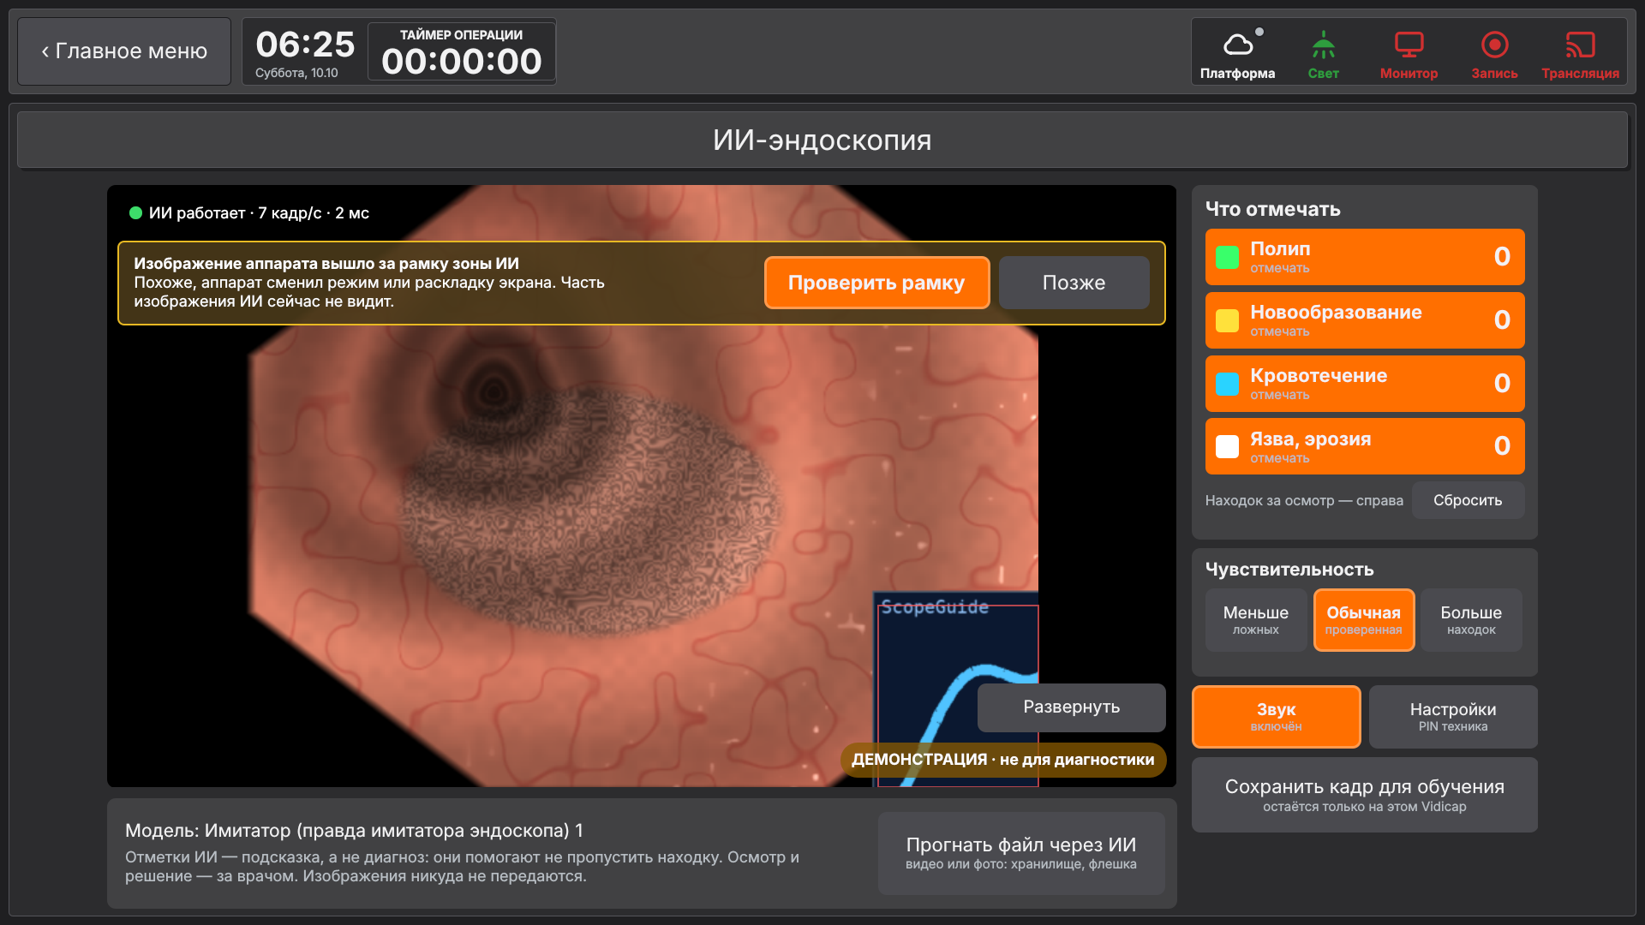Start recording with the Запись icon
The image size is (1645, 925).
click(1494, 51)
